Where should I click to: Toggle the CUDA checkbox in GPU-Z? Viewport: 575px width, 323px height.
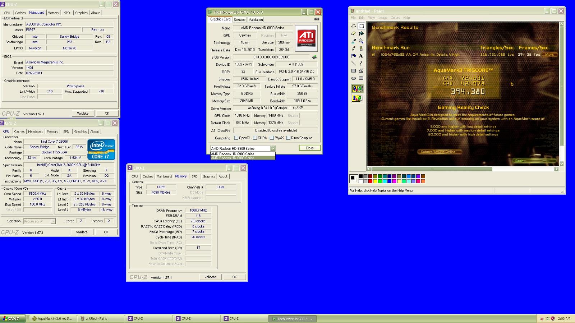(x=255, y=138)
